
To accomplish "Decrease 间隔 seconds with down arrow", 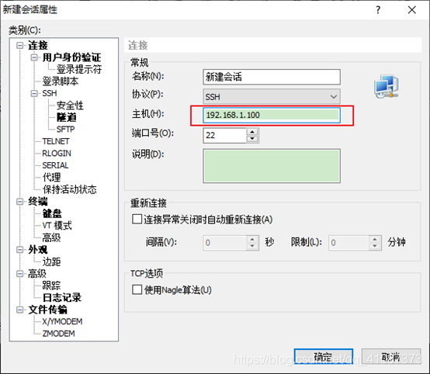I will [252, 246].
